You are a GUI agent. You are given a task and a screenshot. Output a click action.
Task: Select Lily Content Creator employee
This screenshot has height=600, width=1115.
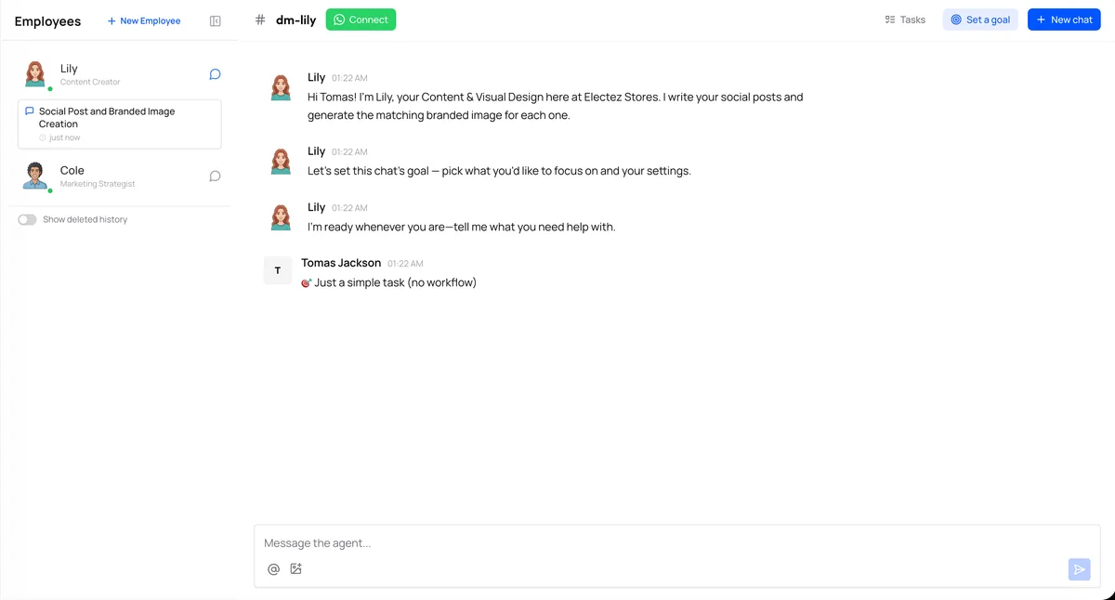(x=120, y=74)
